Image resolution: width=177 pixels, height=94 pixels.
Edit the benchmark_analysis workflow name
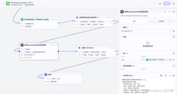coord(32,2)
